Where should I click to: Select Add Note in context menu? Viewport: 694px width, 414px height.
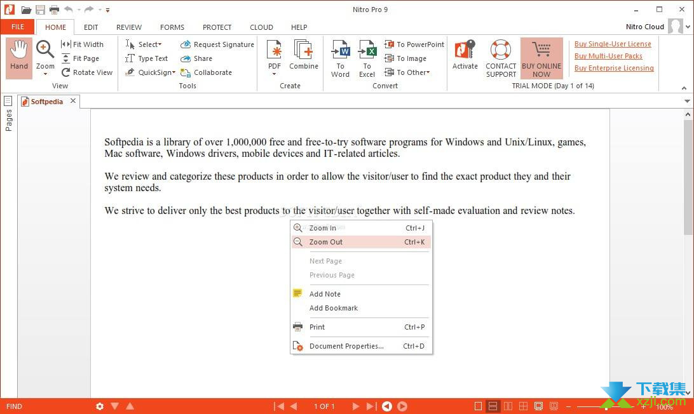pos(361,294)
